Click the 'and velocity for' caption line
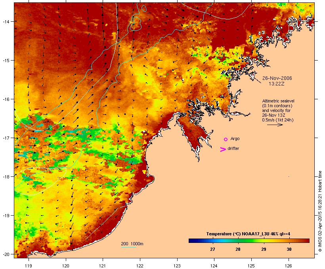This screenshot has width=325, height=269. 276,110
